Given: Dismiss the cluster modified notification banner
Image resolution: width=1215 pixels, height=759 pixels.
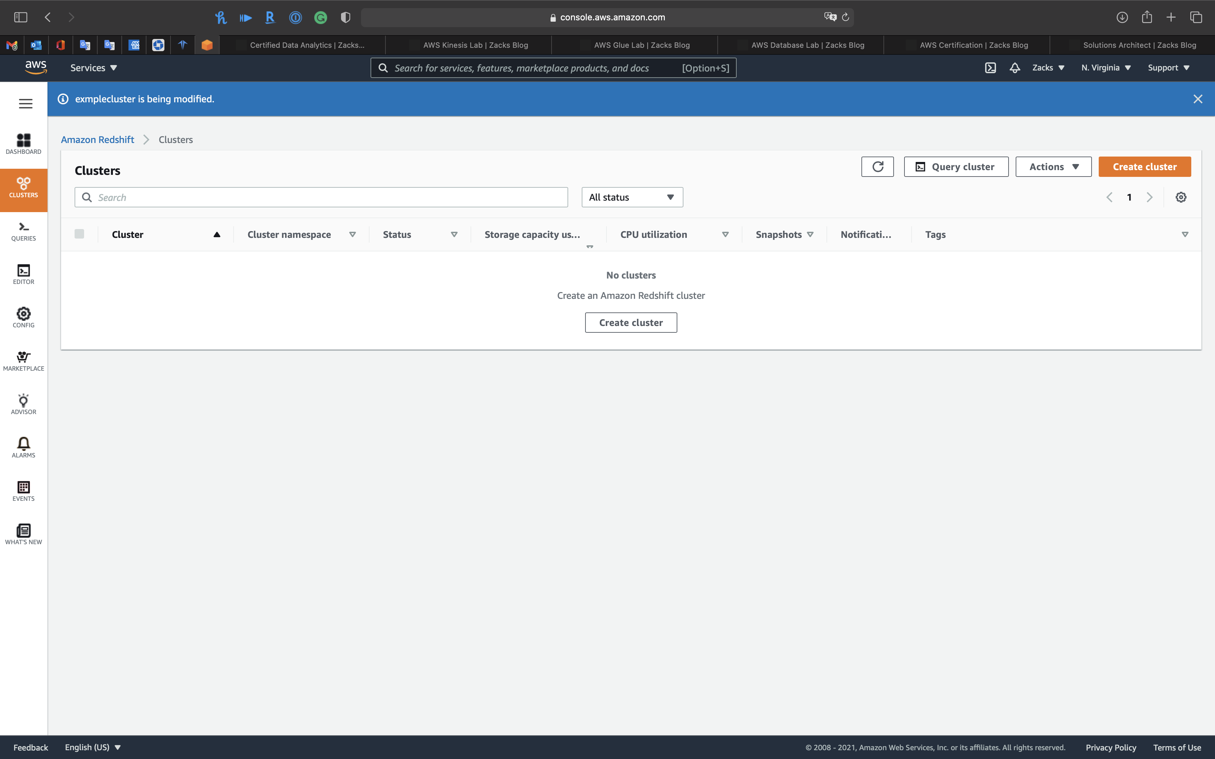Looking at the screenshot, I should [1197, 99].
